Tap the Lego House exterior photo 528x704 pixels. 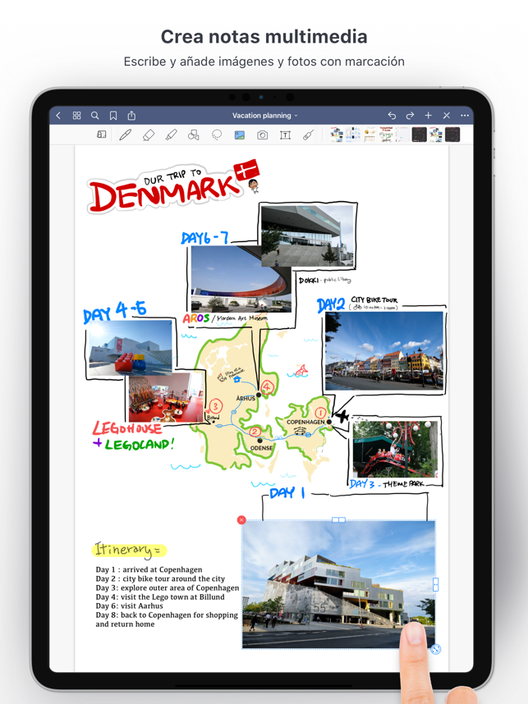[x=131, y=348]
